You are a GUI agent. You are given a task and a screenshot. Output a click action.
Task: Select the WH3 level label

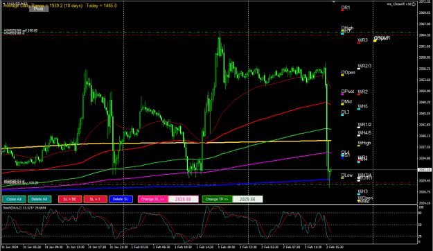[362, 191]
